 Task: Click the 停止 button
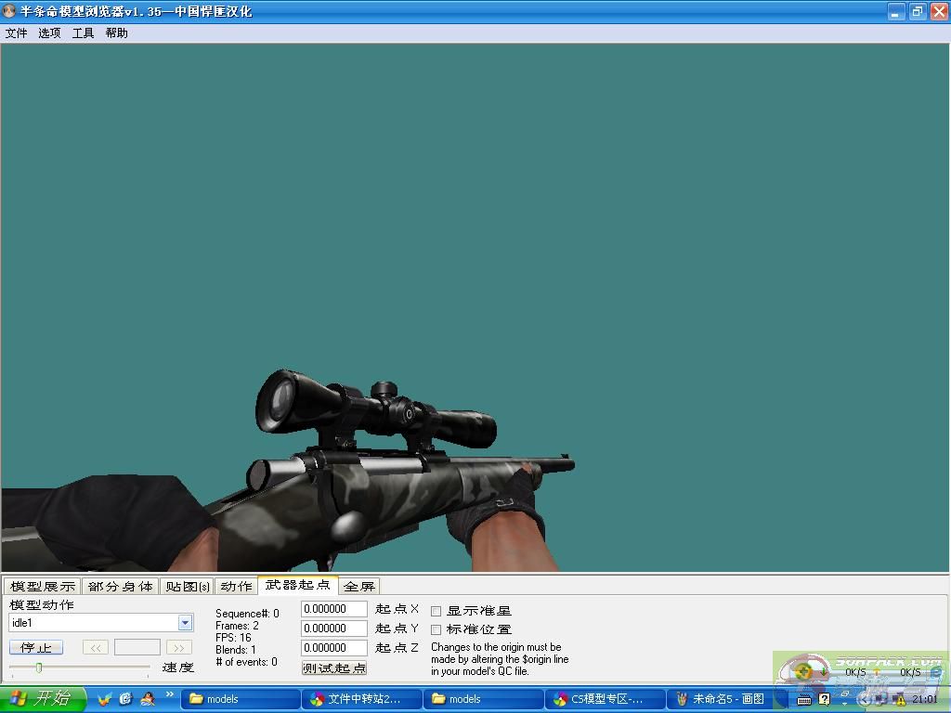[36, 647]
